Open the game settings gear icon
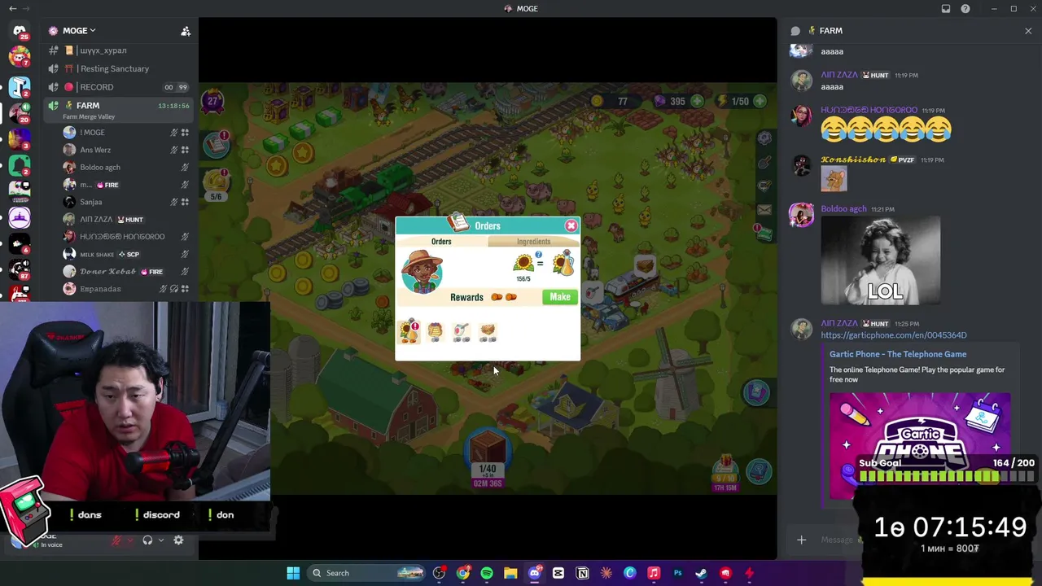The height and width of the screenshot is (586, 1042). pos(764,138)
